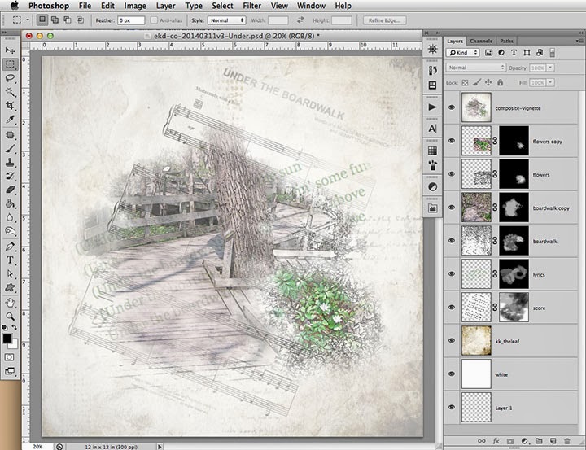Hide the flowers copy layer
This screenshot has width=586, height=450.
[x=452, y=141]
